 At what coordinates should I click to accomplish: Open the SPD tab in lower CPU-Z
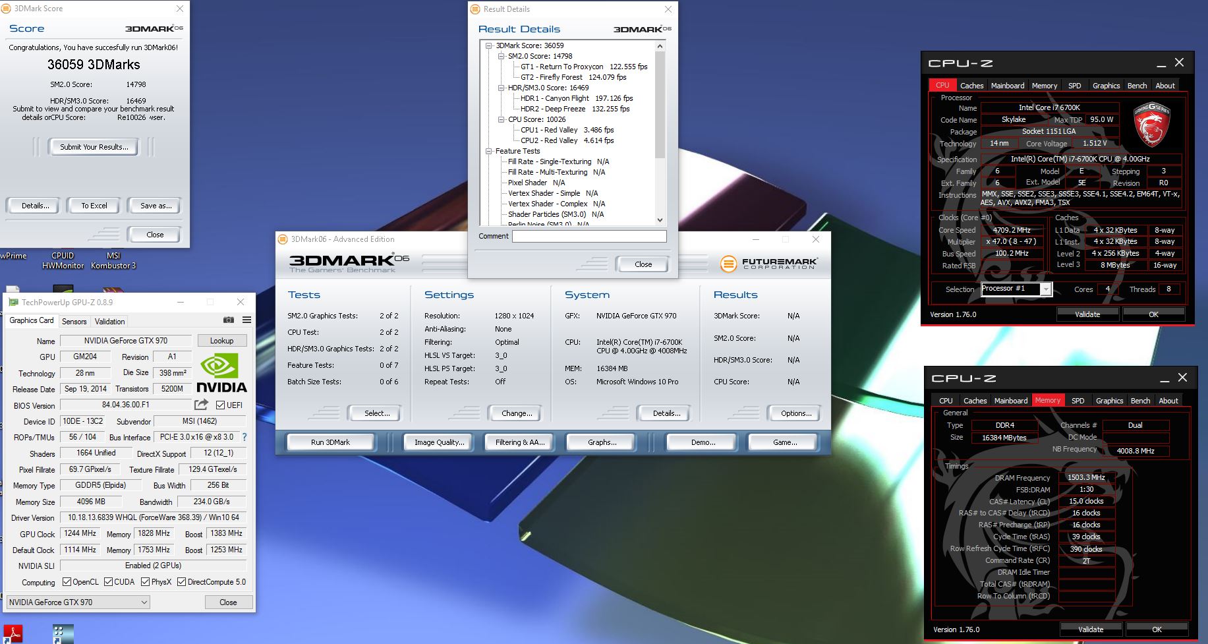(x=1078, y=401)
